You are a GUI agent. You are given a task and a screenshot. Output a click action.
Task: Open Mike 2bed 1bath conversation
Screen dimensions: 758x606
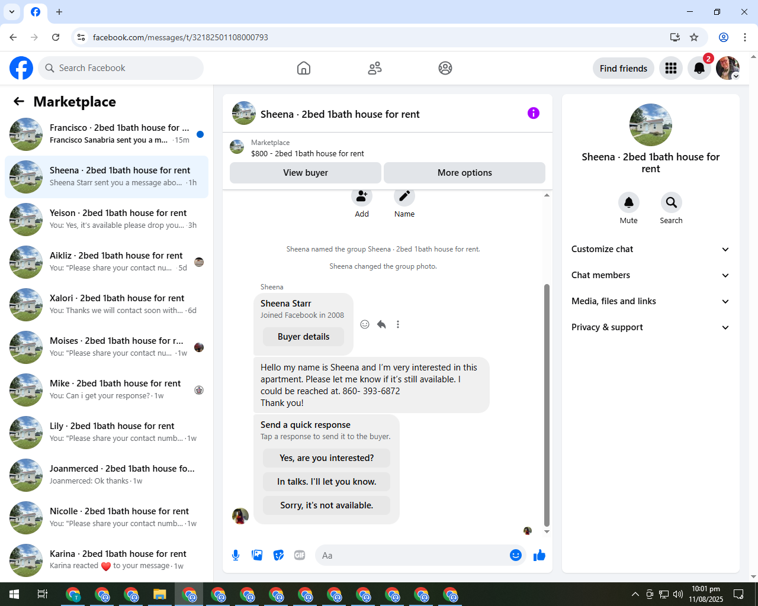(107, 390)
